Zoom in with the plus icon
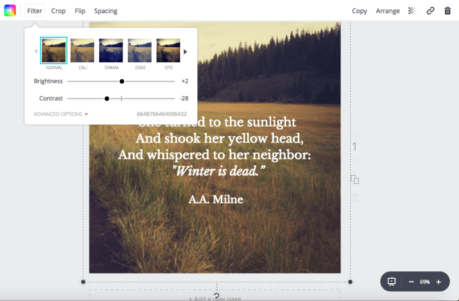This screenshot has height=301, width=459. 438,282
